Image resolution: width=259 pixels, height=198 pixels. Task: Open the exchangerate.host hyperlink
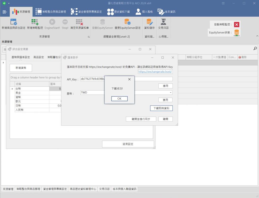[x=155, y=72]
